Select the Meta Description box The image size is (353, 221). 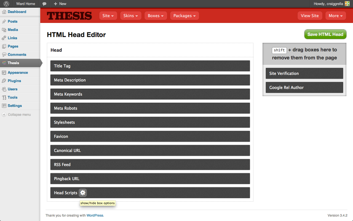[x=150, y=80]
